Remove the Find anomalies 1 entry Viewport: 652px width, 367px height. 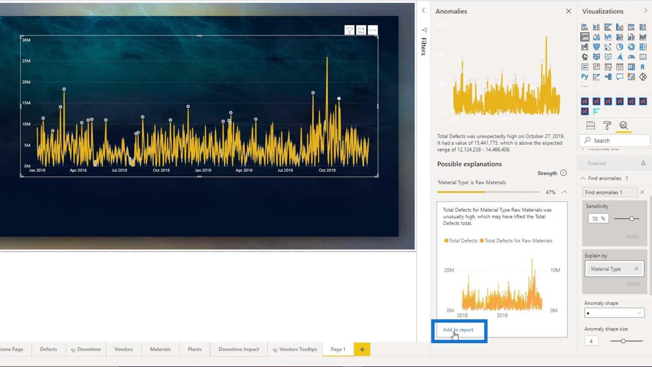coord(642,192)
